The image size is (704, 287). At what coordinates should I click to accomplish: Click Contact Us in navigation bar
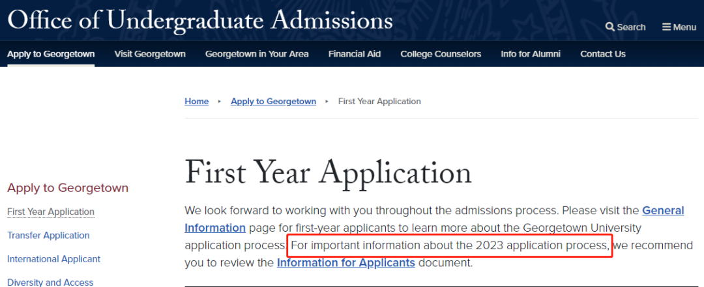[603, 54]
